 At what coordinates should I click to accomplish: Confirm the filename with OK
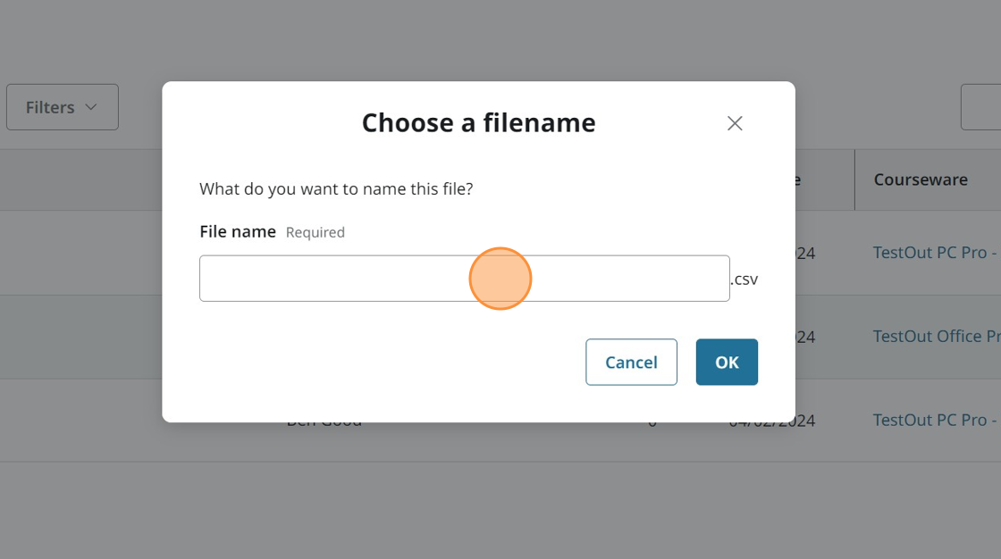(727, 362)
